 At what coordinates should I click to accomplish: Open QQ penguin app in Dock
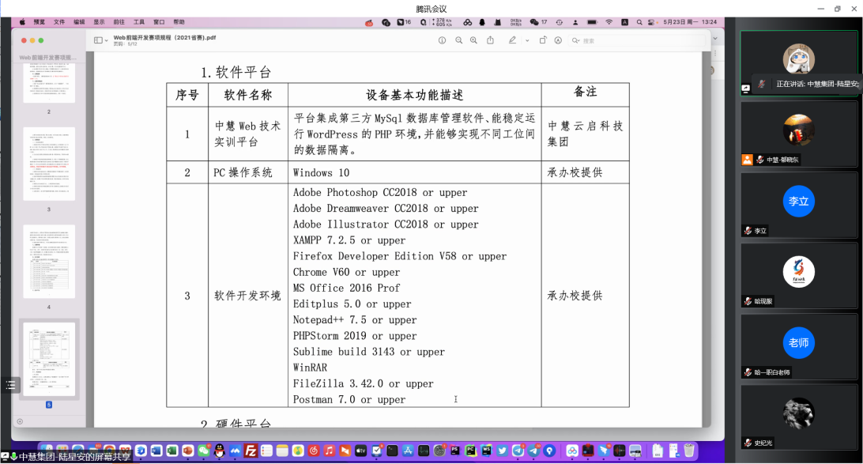[x=219, y=451]
